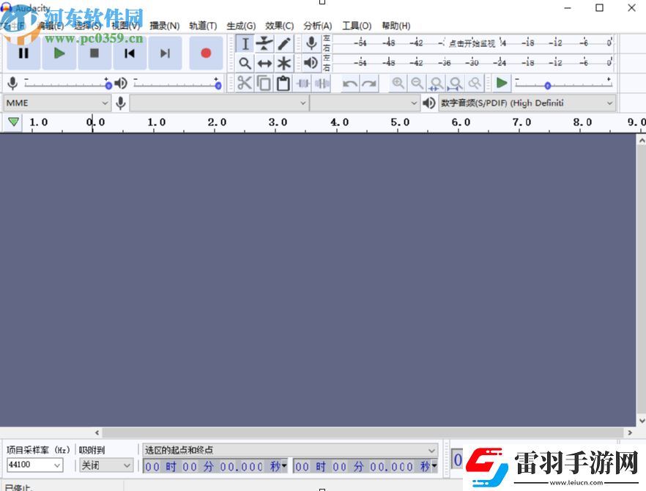Image resolution: width=646 pixels, height=491 pixels.
Task: Expand the recording device dropdown
Action: (x=219, y=103)
